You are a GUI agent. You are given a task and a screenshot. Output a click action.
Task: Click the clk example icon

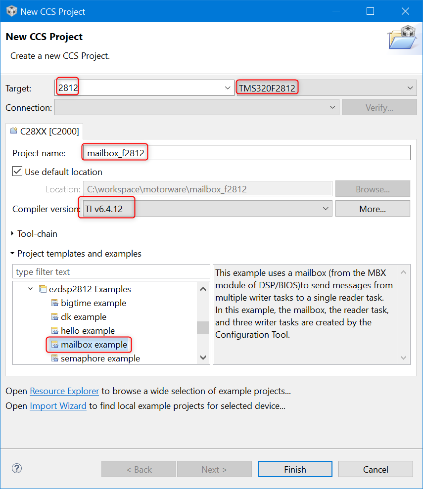coord(55,317)
